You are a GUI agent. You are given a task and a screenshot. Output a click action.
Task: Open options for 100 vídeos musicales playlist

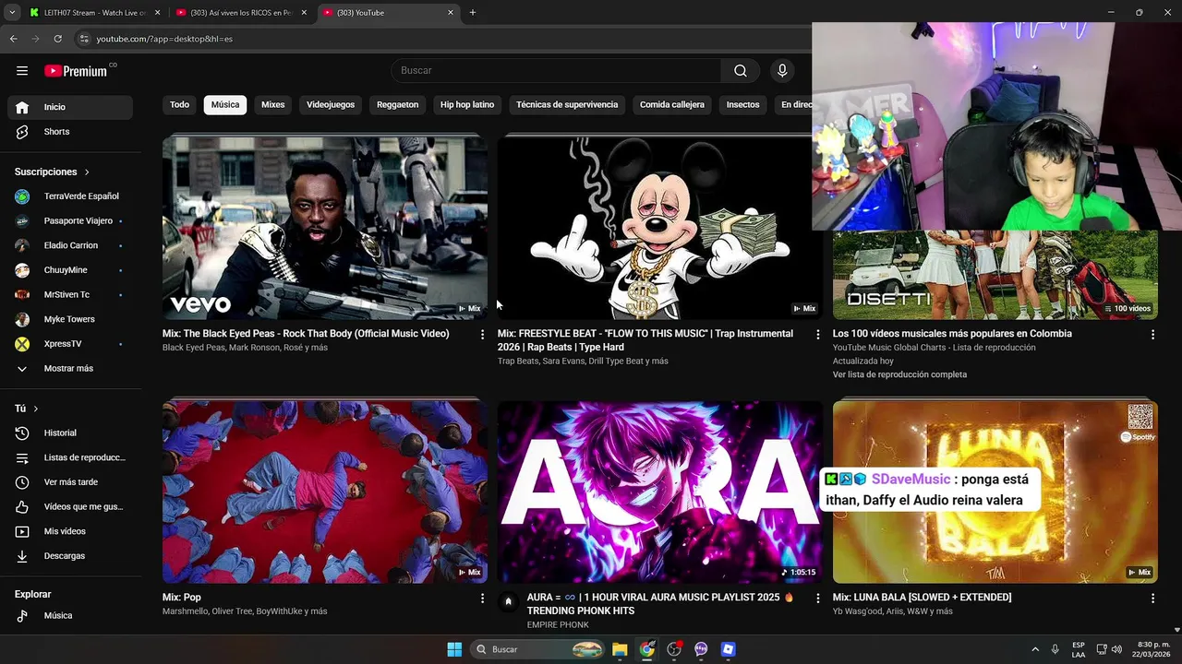click(x=1152, y=335)
